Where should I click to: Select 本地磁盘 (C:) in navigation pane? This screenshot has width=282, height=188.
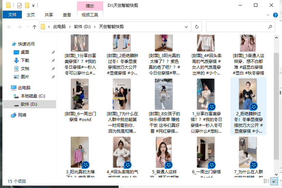[33, 96]
